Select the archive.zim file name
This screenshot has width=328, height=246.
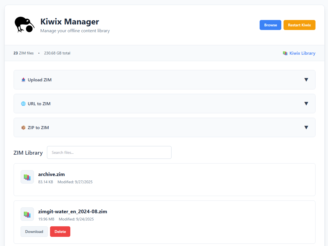pos(51,174)
